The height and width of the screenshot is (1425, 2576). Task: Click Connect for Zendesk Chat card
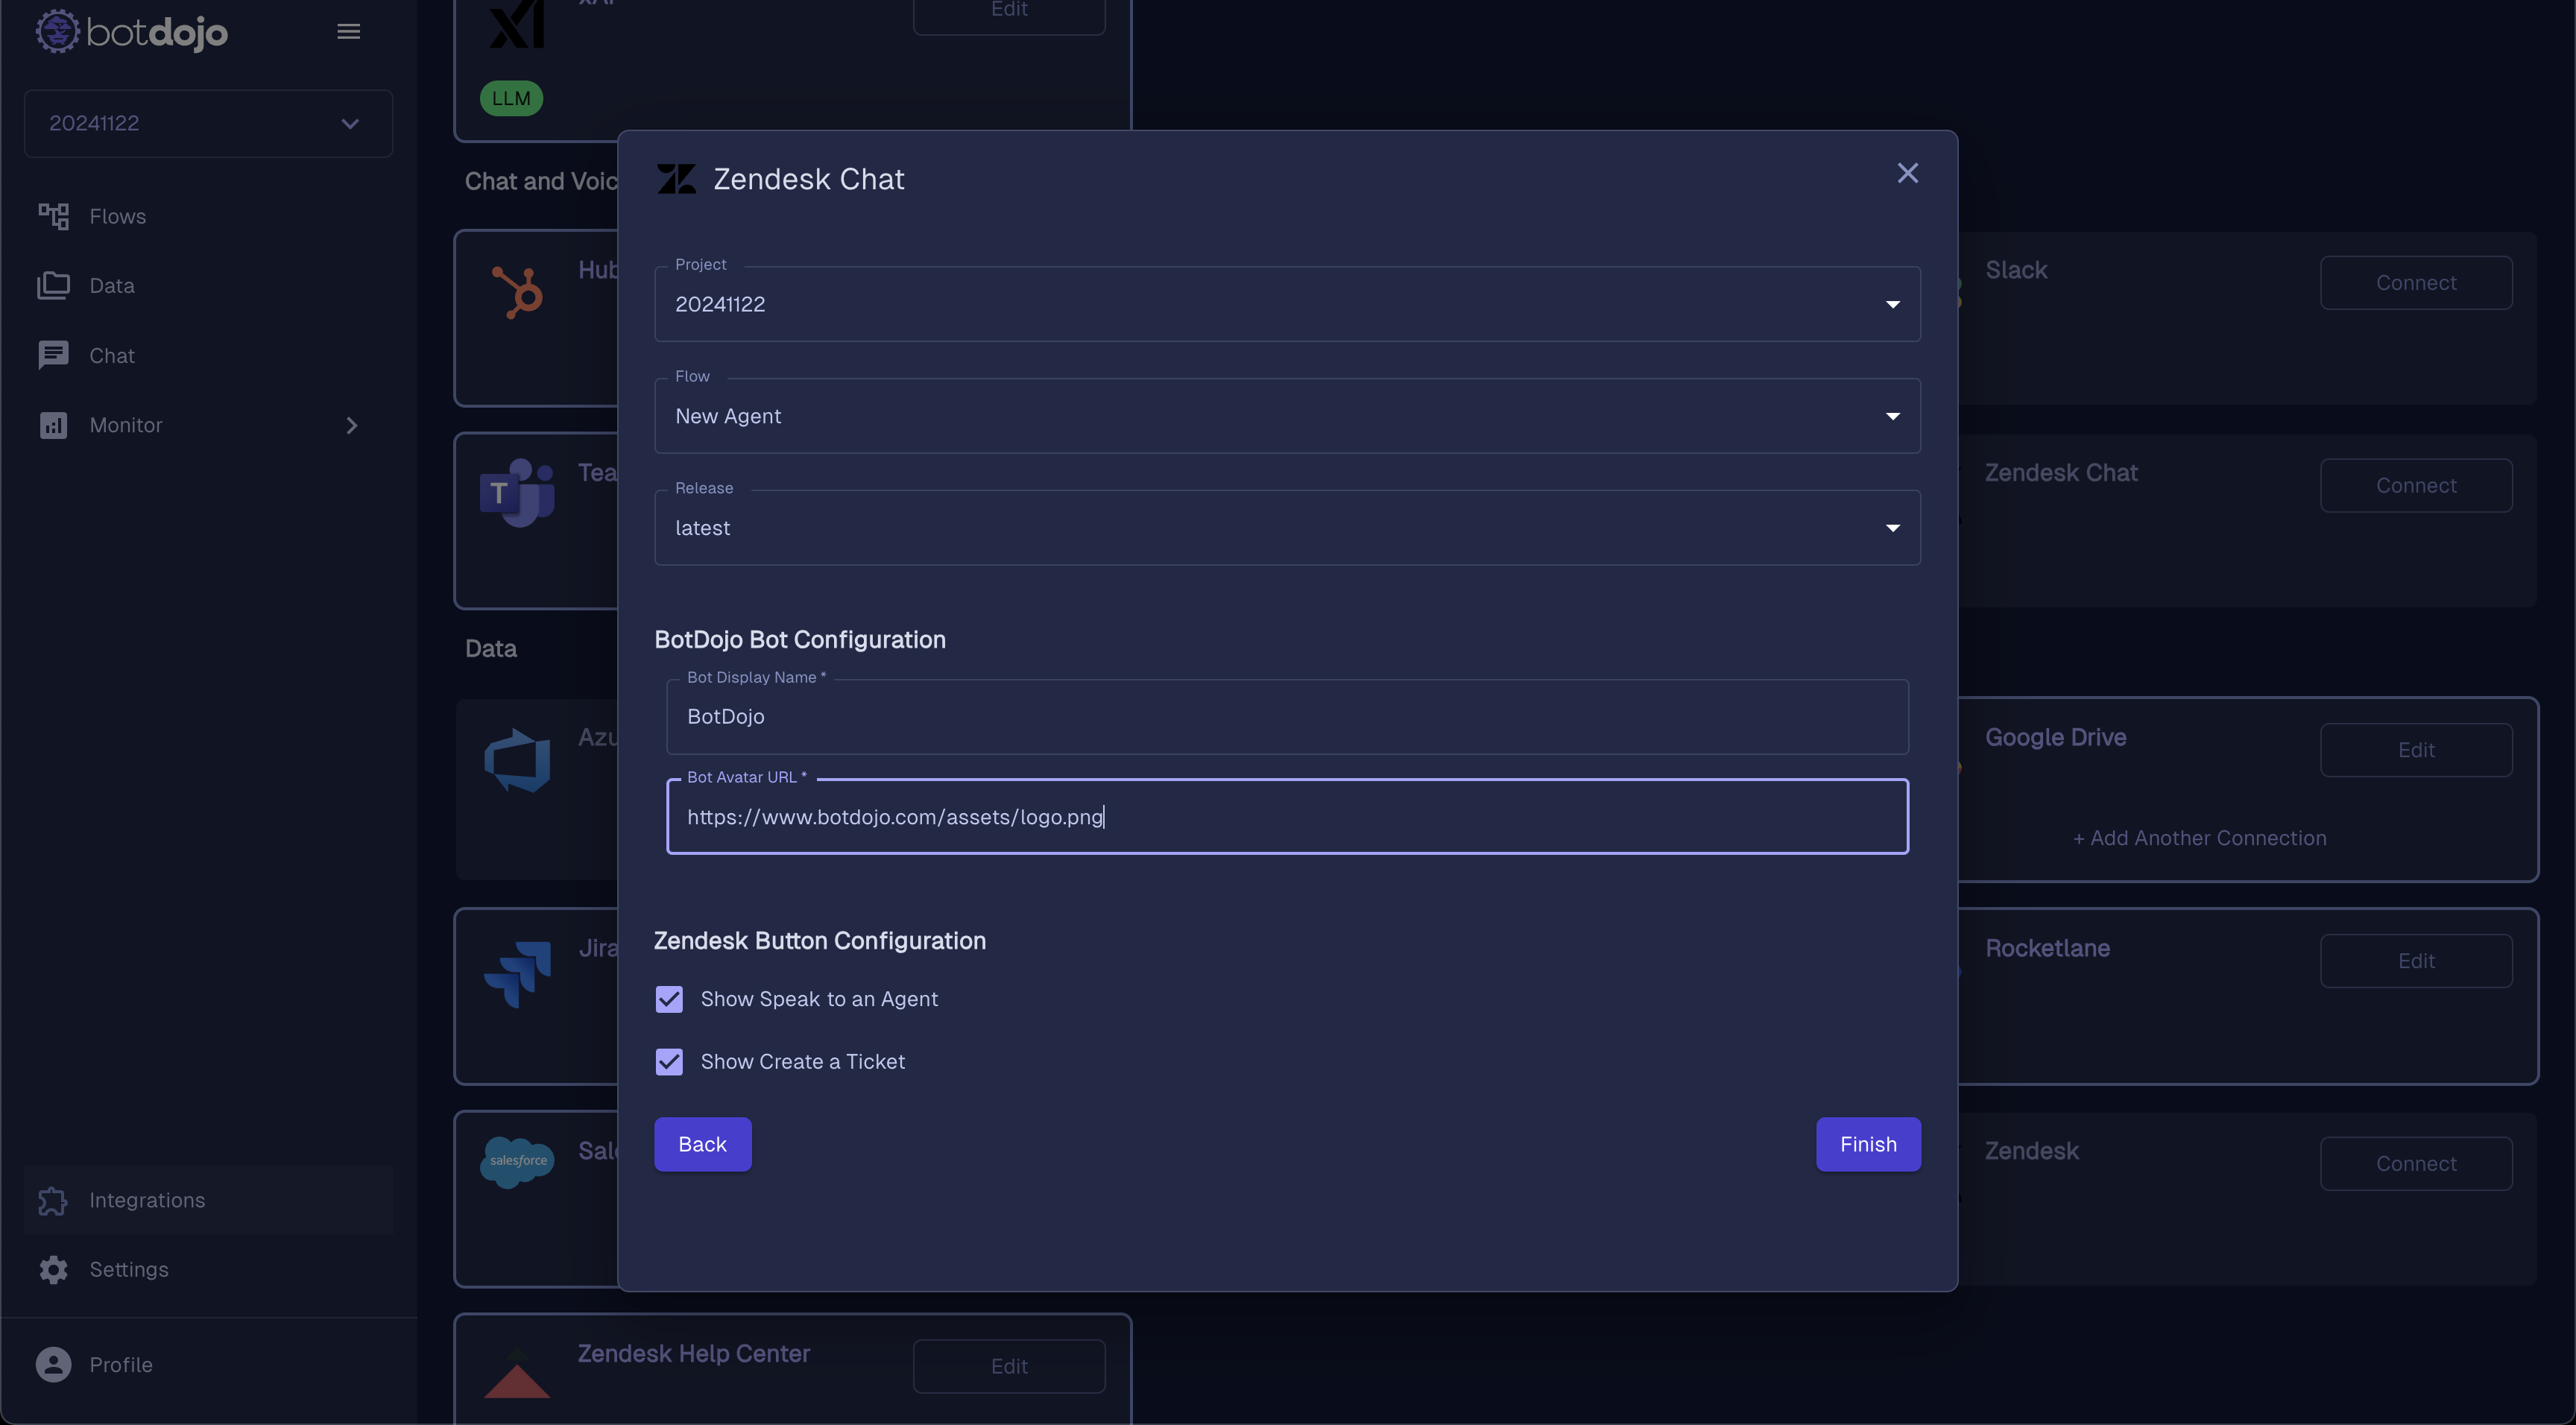(2416, 485)
